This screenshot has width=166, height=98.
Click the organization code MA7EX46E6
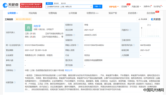coord(146,45)
